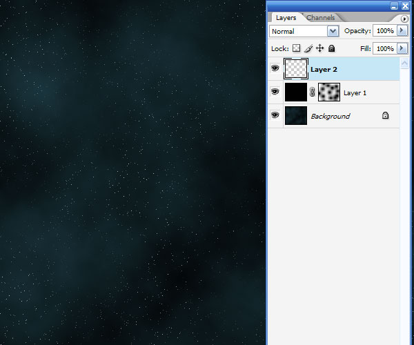The image size is (414, 345).
Task: Toggle lock position icon
Action: [x=319, y=48]
